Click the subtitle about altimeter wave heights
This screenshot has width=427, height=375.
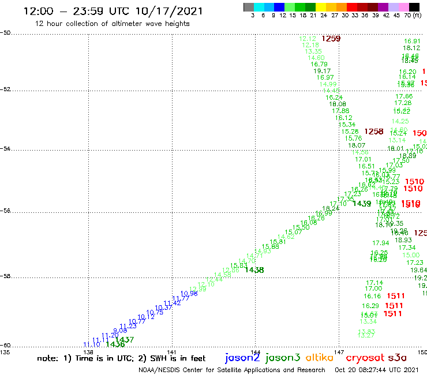click(112, 24)
